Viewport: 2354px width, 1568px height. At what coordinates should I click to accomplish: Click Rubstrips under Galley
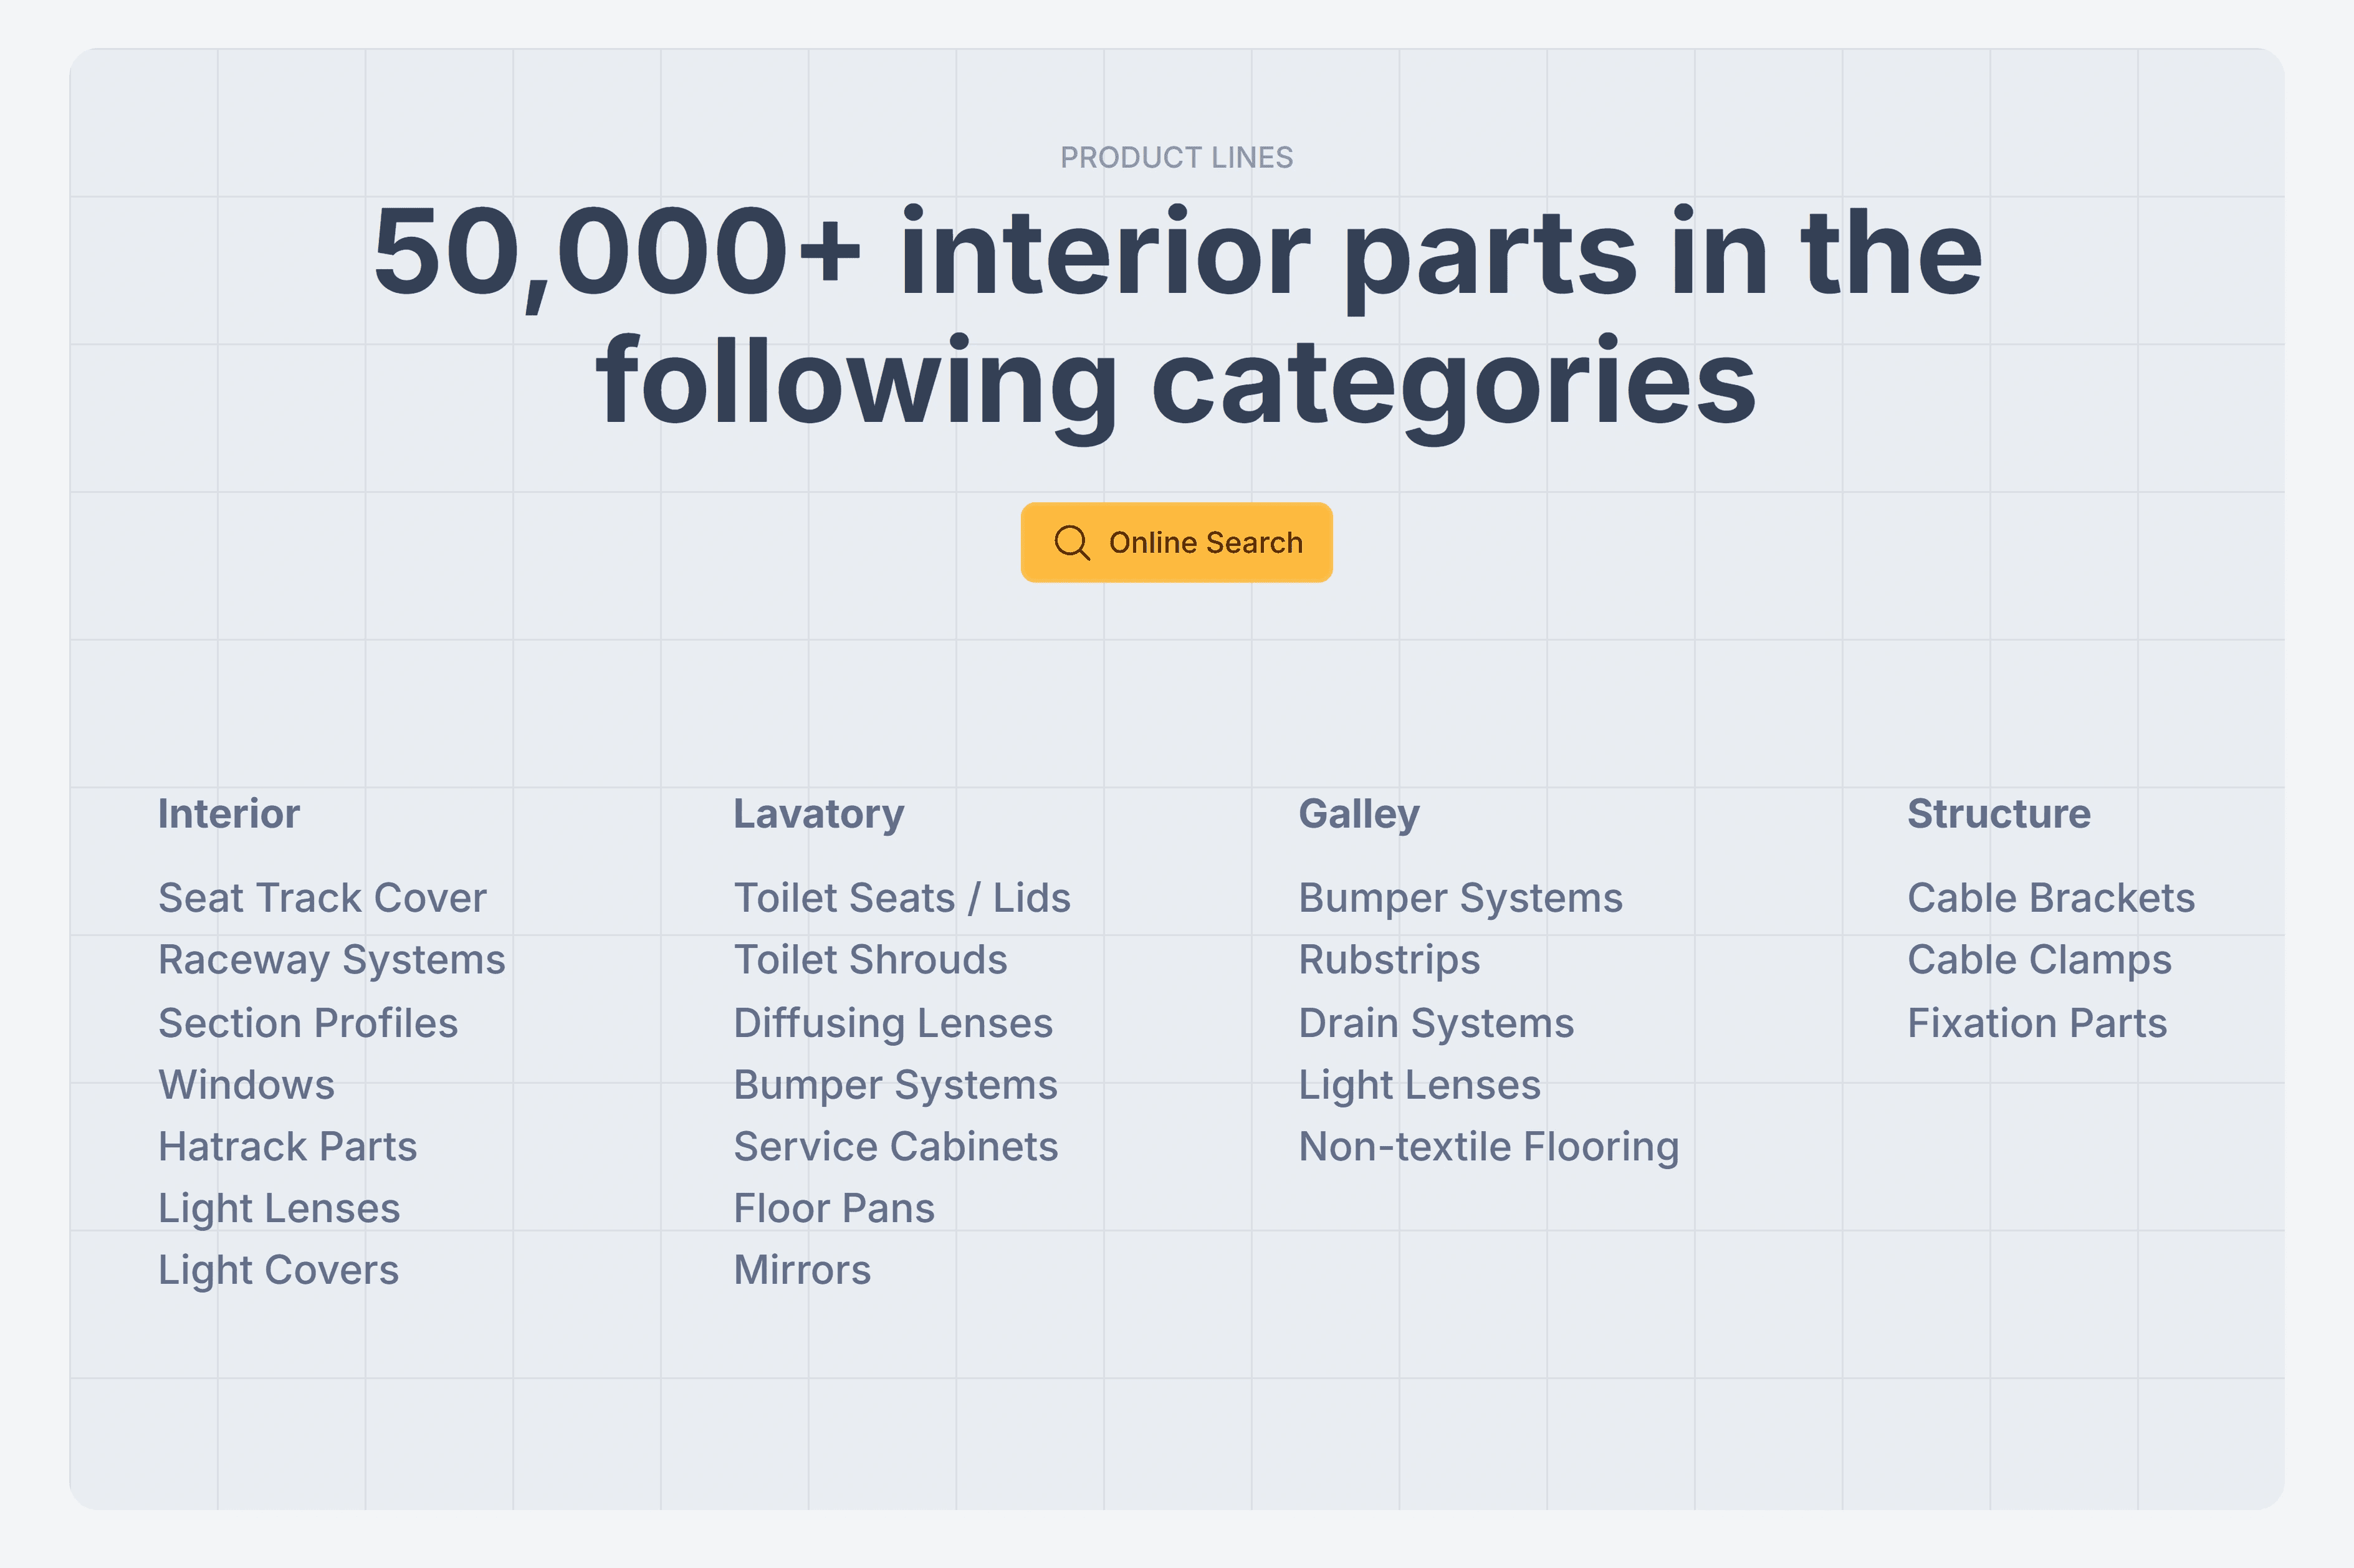click(x=1389, y=959)
